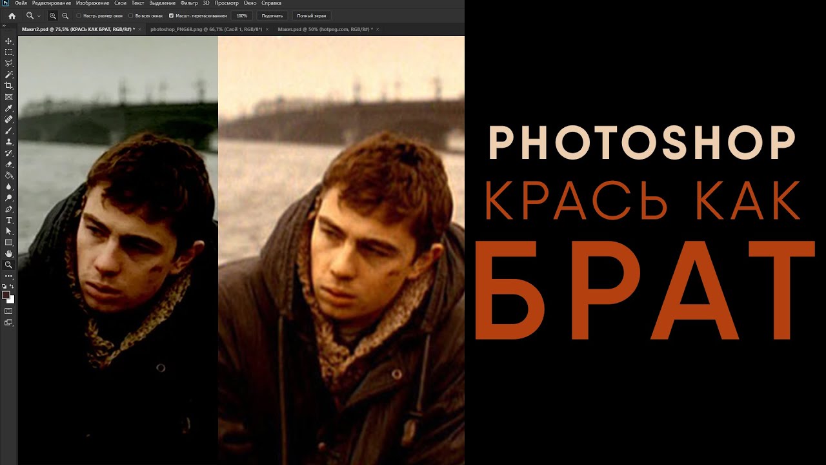Viewport: 826px width, 465px height.
Task: Choose Zoom Out mode in options bar
Action: (65, 15)
